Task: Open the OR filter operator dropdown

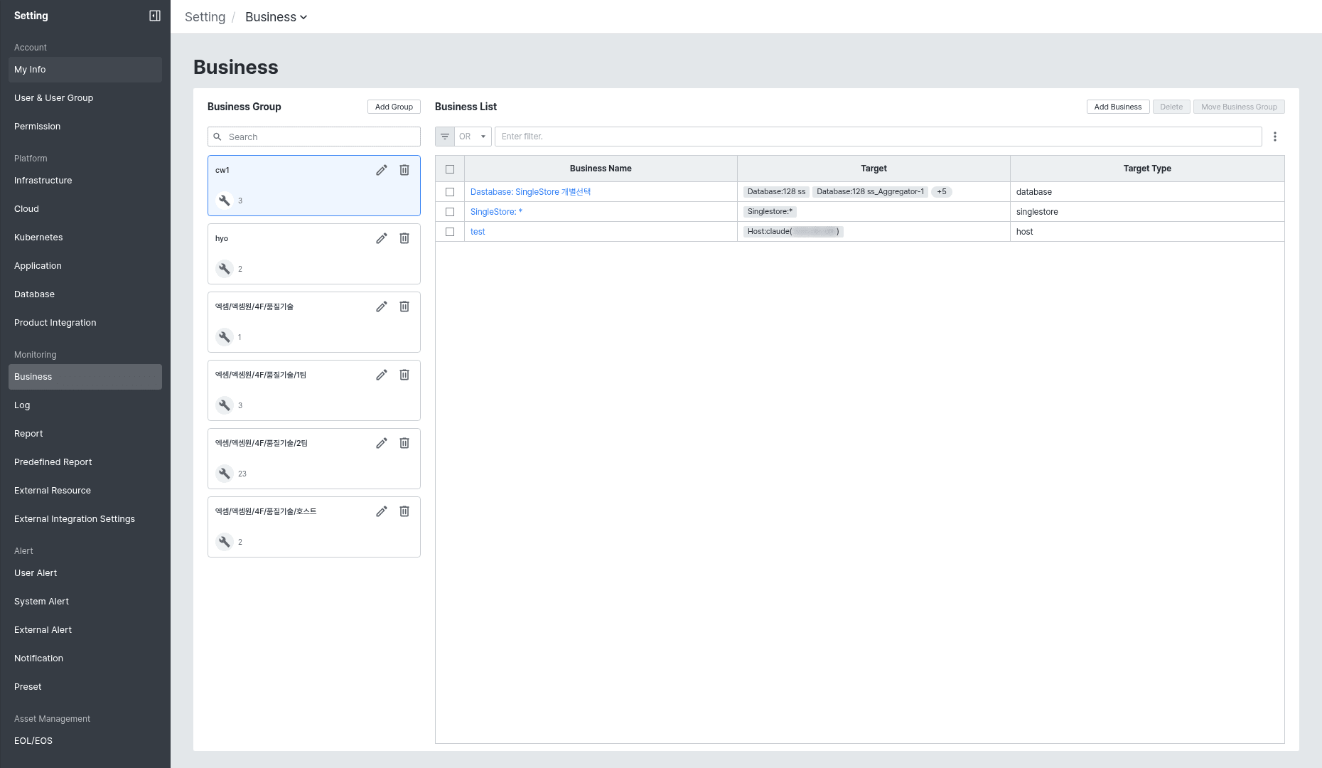Action: (473, 137)
